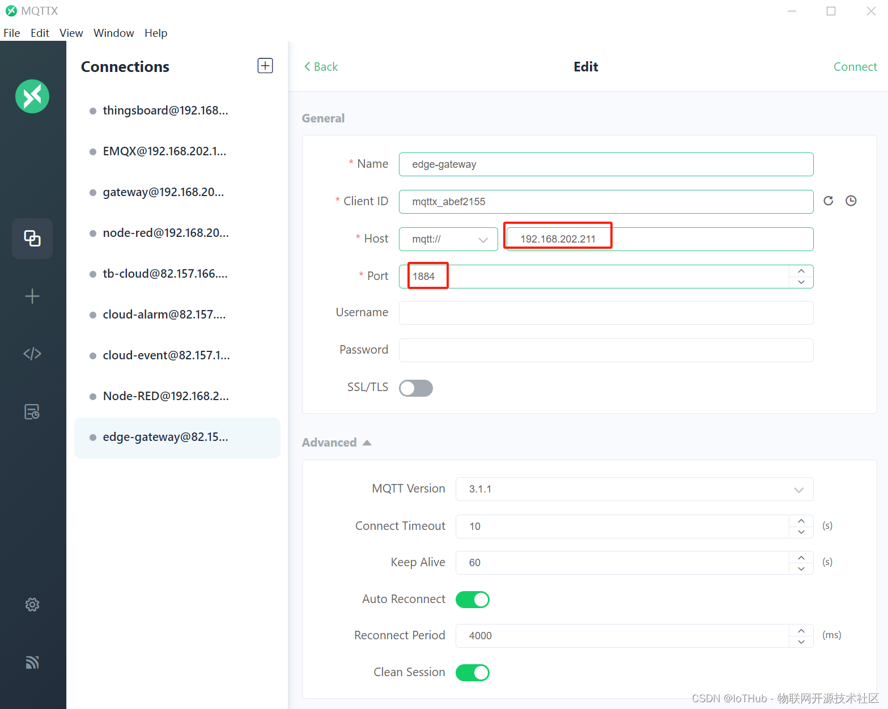Click the Connect button
This screenshot has height=709, width=888.
tap(855, 67)
